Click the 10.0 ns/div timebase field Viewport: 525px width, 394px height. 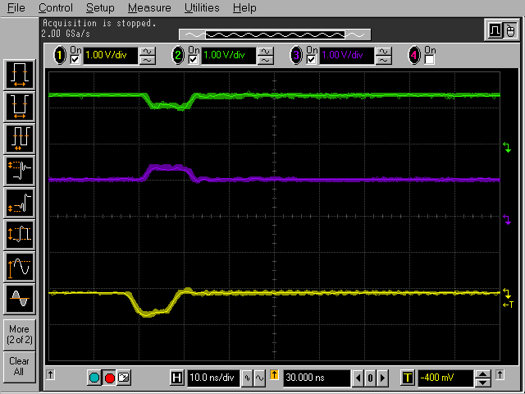(x=213, y=378)
